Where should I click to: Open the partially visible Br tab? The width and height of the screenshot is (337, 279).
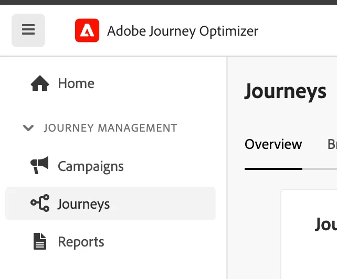pyautogui.click(x=332, y=144)
